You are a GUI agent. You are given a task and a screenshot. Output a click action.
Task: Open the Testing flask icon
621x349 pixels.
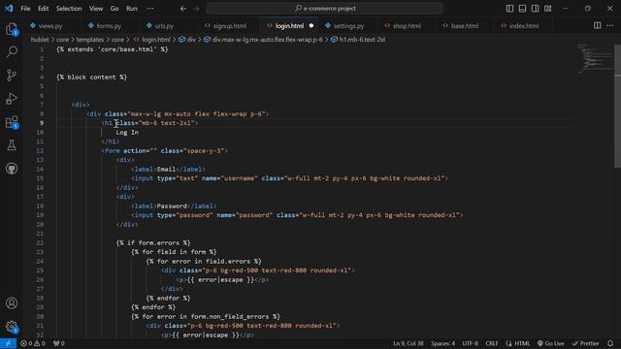pyautogui.click(x=12, y=145)
